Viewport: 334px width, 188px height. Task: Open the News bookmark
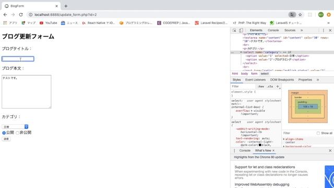pos(69,23)
